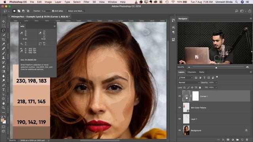Switch to the Paths tab
Viewport: 253px width, 142px height.
pyautogui.click(x=202, y=72)
